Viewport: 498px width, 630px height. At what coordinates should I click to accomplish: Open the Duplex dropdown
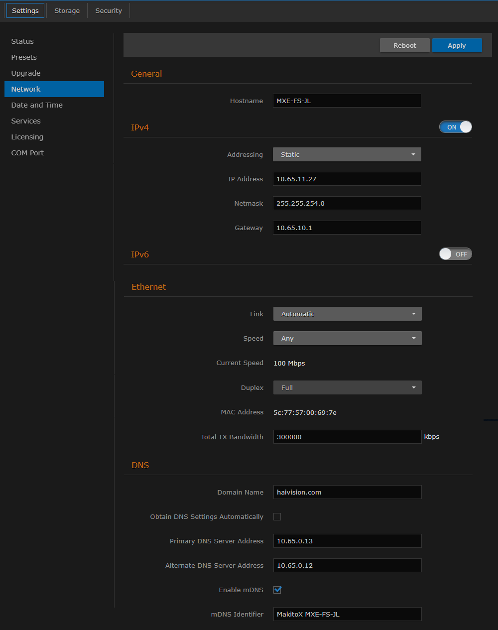347,387
